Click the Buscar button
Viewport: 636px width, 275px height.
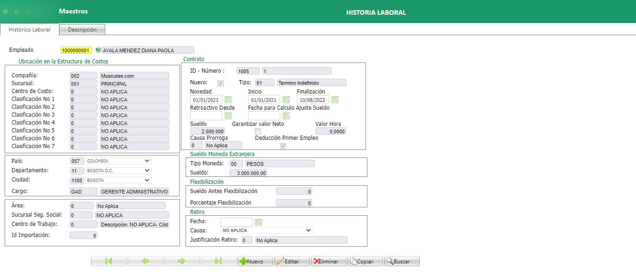(402, 261)
